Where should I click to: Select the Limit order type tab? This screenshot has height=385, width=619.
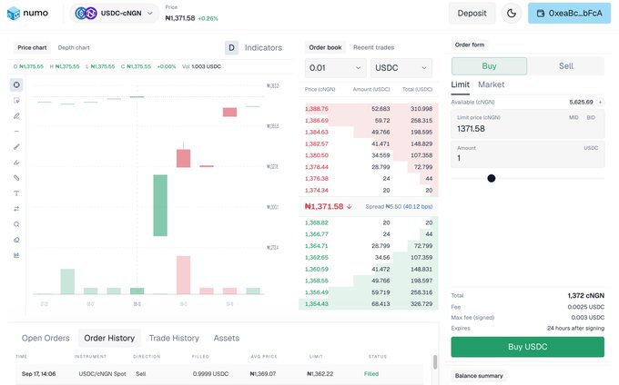[x=461, y=84]
